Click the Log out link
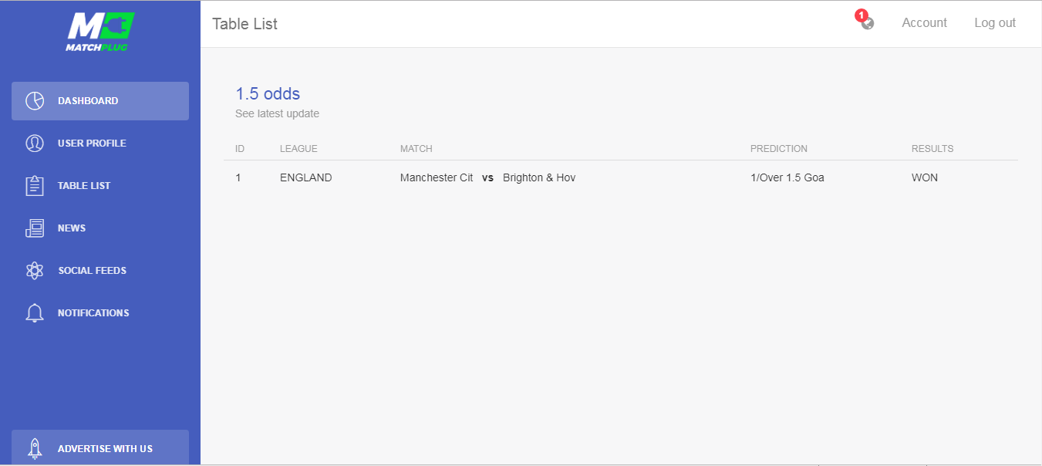This screenshot has width=1042, height=466. click(x=995, y=23)
